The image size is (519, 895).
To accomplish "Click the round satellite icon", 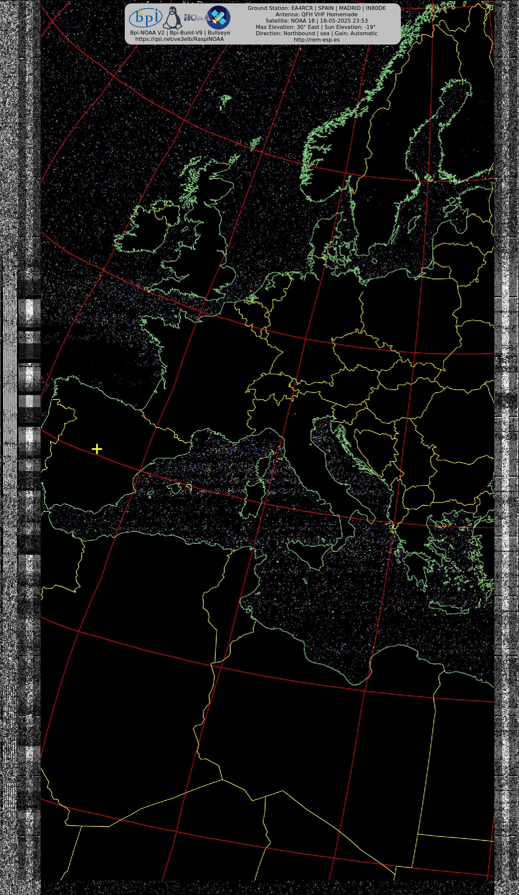I will coord(218,17).
